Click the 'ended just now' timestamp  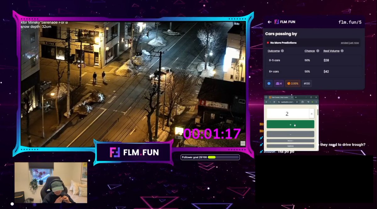(x=350, y=43)
